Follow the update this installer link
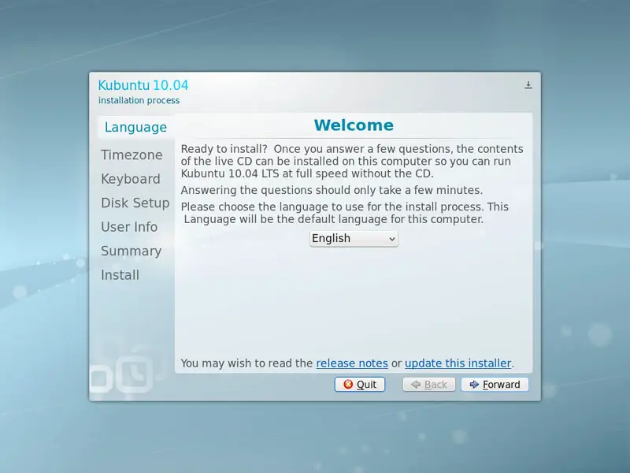630x473 pixels. click(458, 363)
